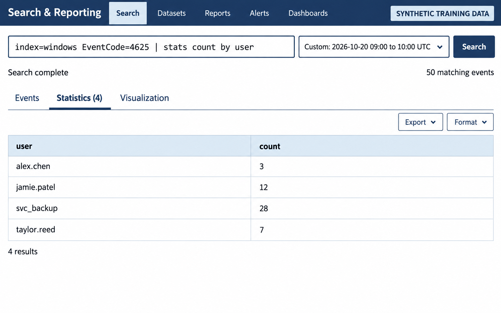
Task: Switch to the Events tab
Action: coord(27,98)
